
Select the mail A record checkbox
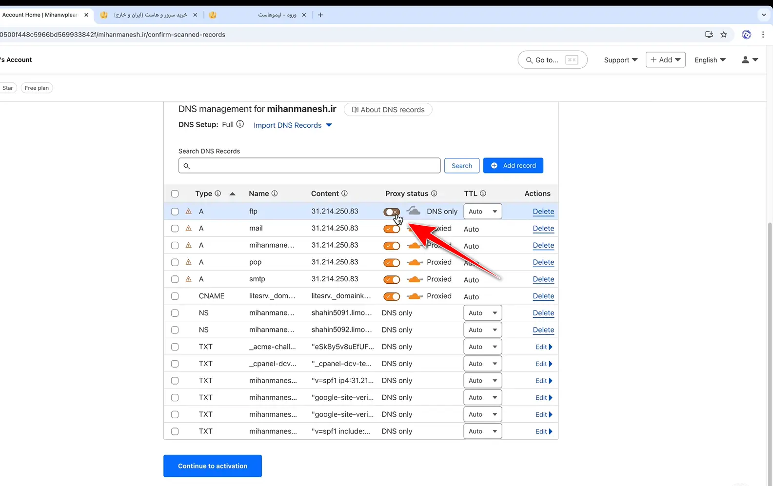click(x=175, y=229)
